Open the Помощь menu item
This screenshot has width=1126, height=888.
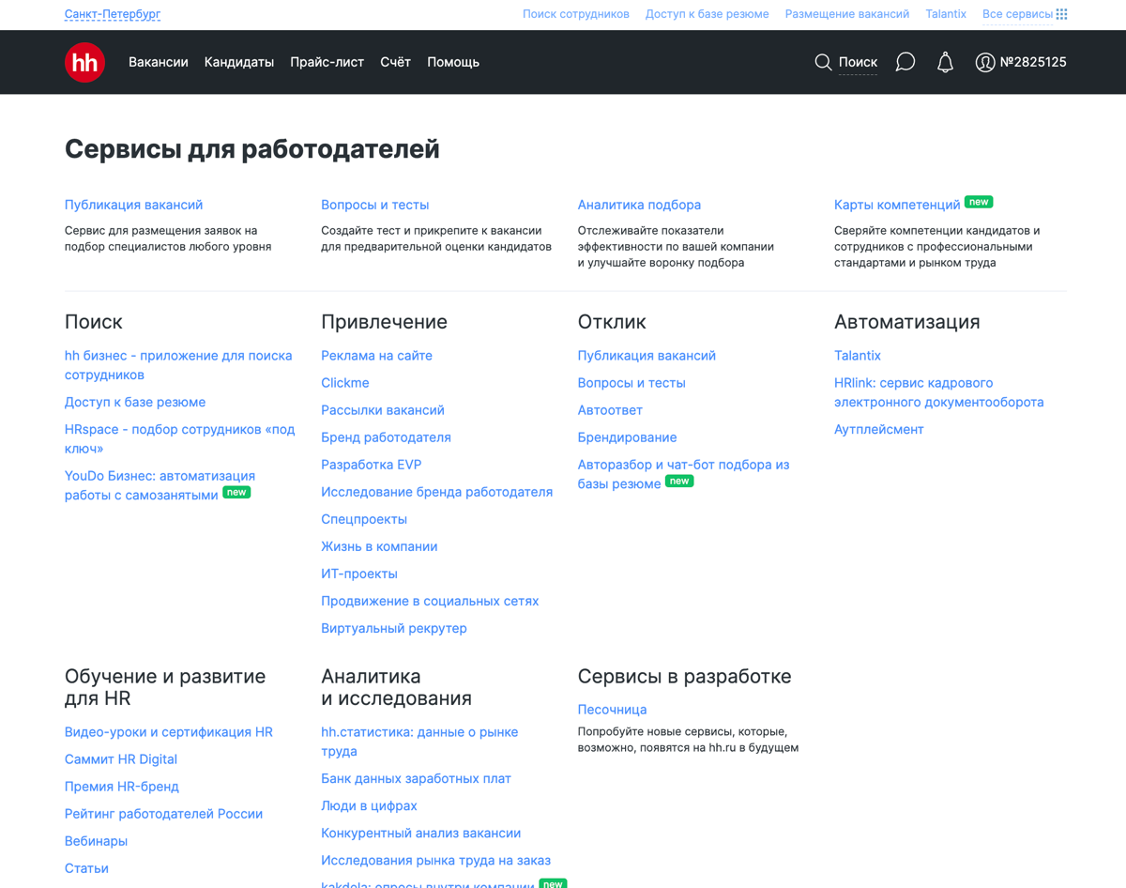click(x=453, y=62)
